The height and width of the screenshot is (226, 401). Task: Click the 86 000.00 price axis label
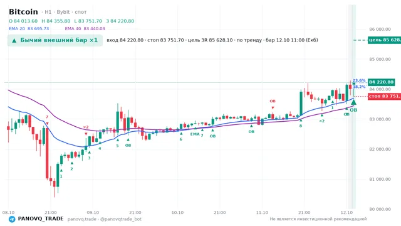pos(380,30)
